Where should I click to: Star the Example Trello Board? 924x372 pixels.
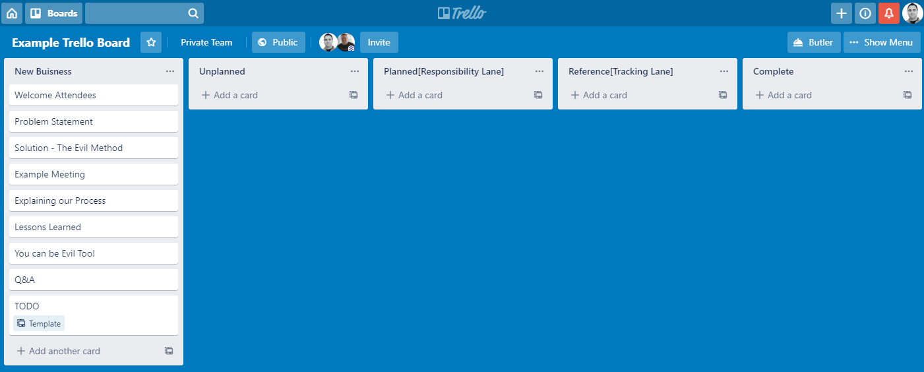click(x=151, y=42)
